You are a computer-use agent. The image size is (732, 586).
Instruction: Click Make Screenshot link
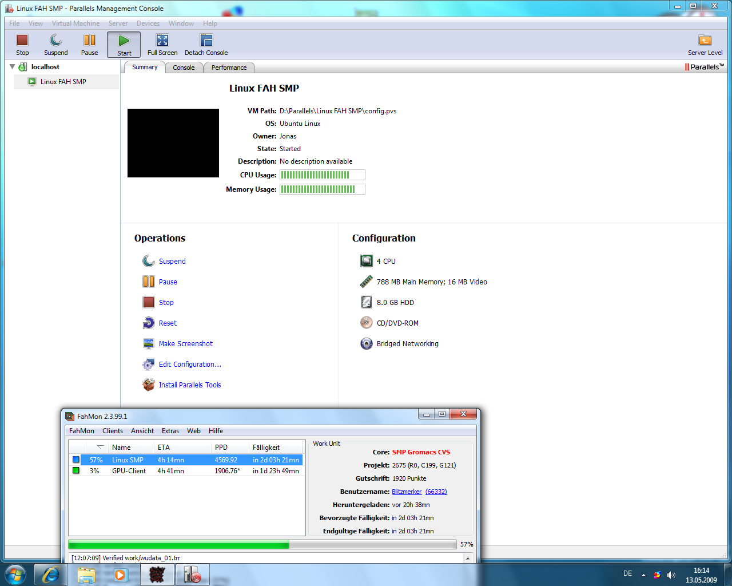[186, 343]
